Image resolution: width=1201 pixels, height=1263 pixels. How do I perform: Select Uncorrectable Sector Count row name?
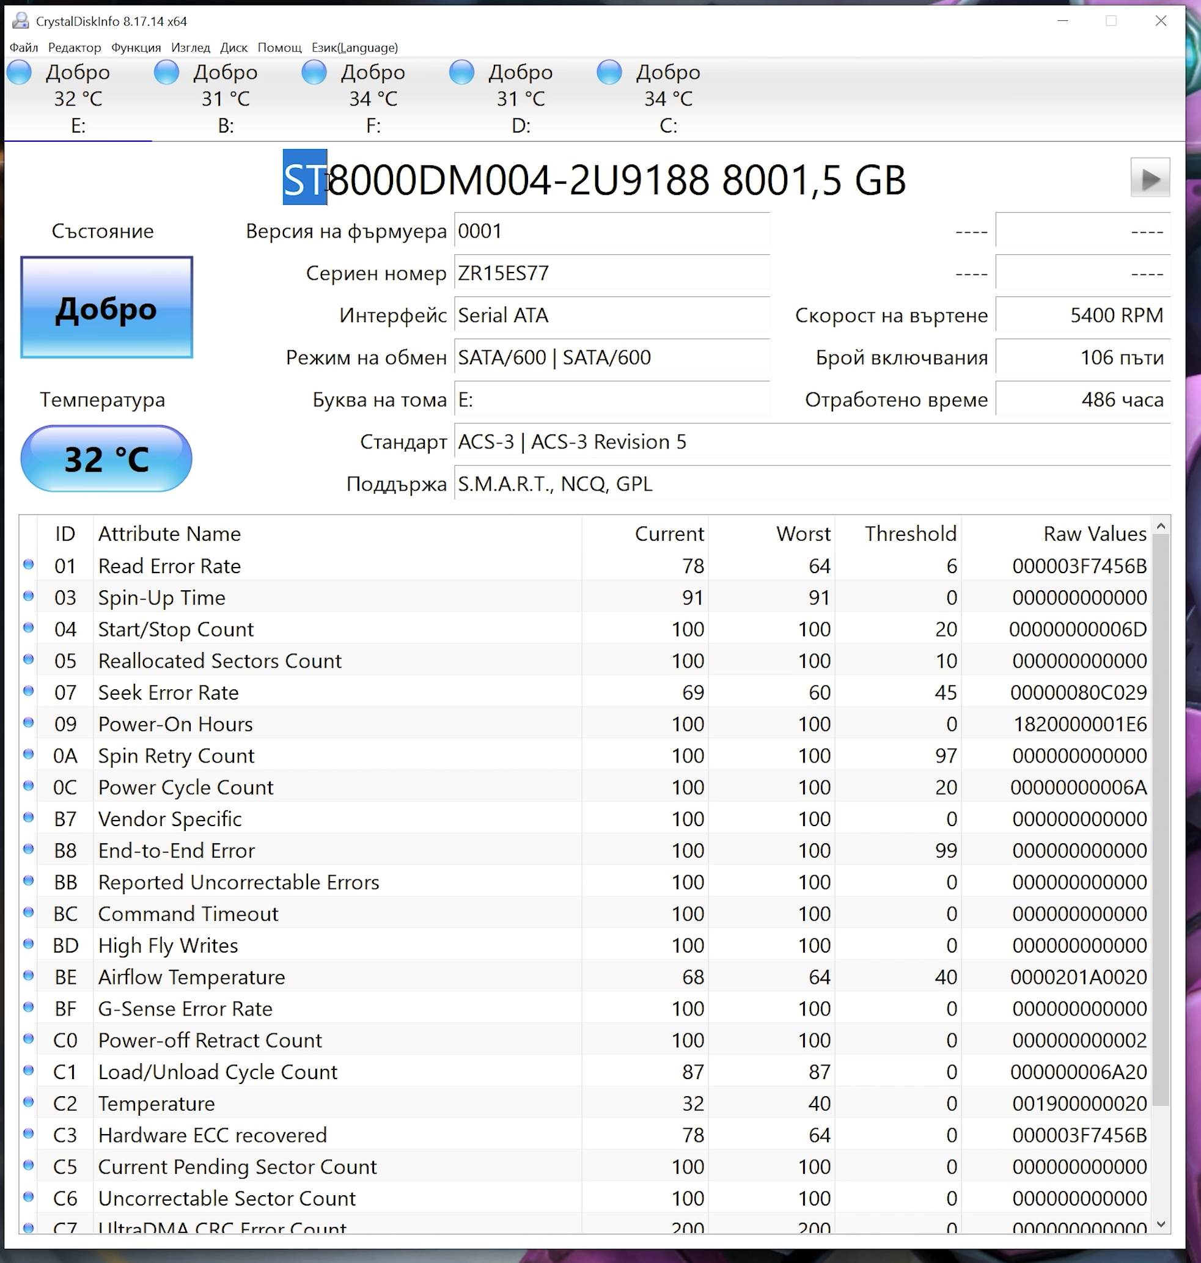click(227, 1198)
